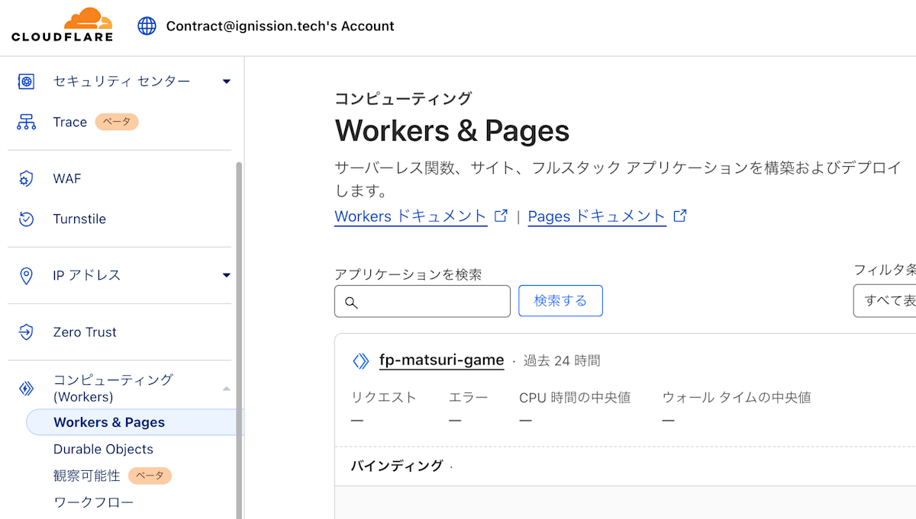This screenshot has width=916, height=519.
Task: Click the Turnstile icon
Action: coord(26,219)
